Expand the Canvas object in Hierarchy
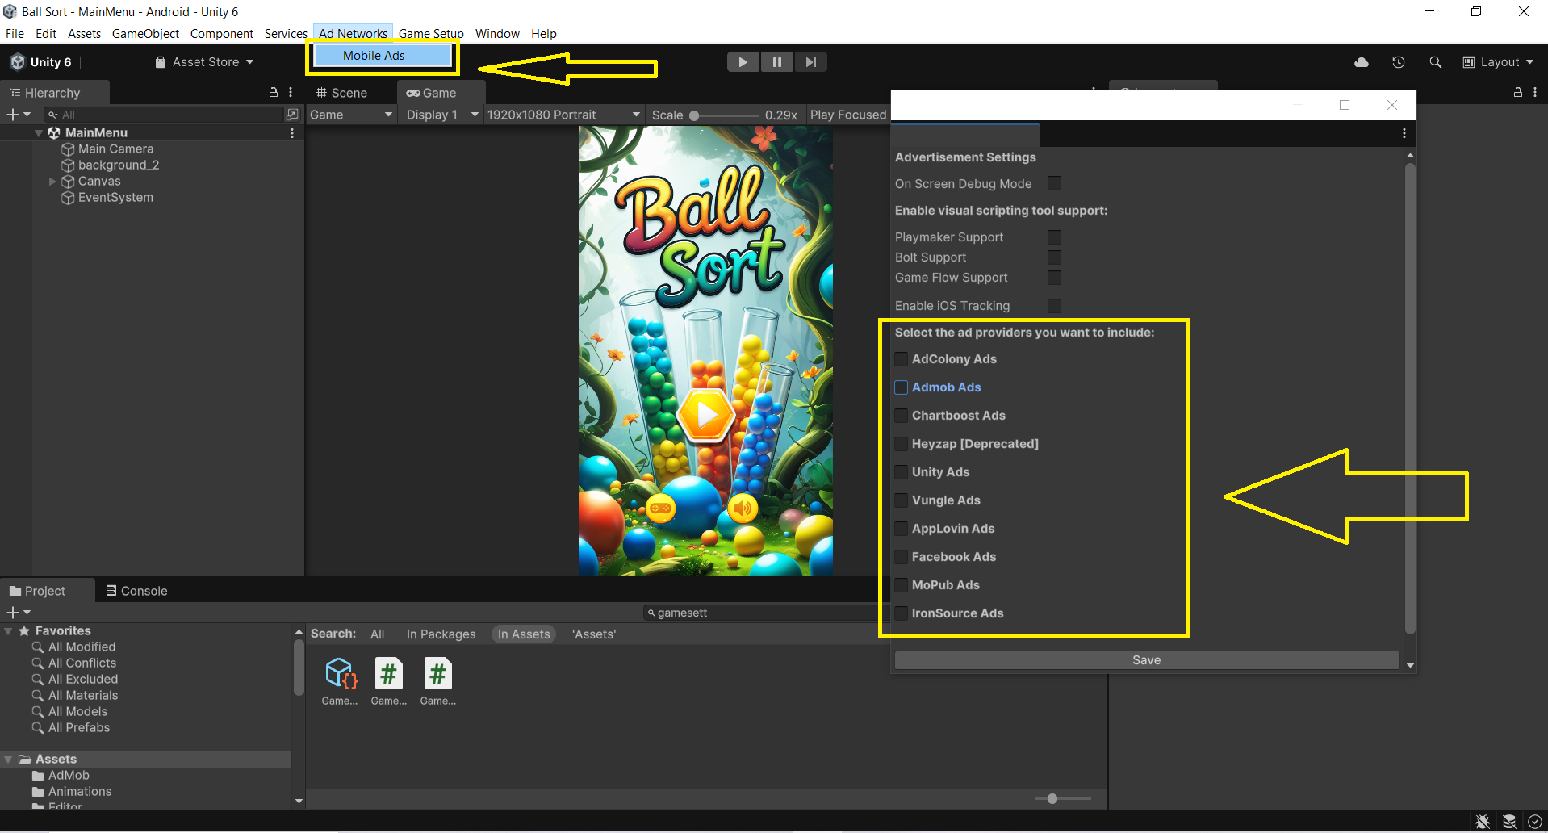The height and width of the screenshot is (833, 1548). [x=52, y=181]
